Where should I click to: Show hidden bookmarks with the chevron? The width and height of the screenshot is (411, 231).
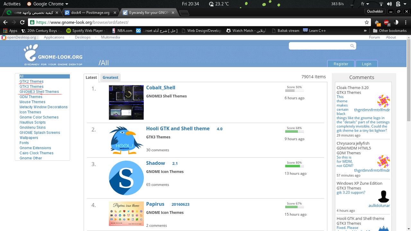pyautogui.click(x=365, y=31)
